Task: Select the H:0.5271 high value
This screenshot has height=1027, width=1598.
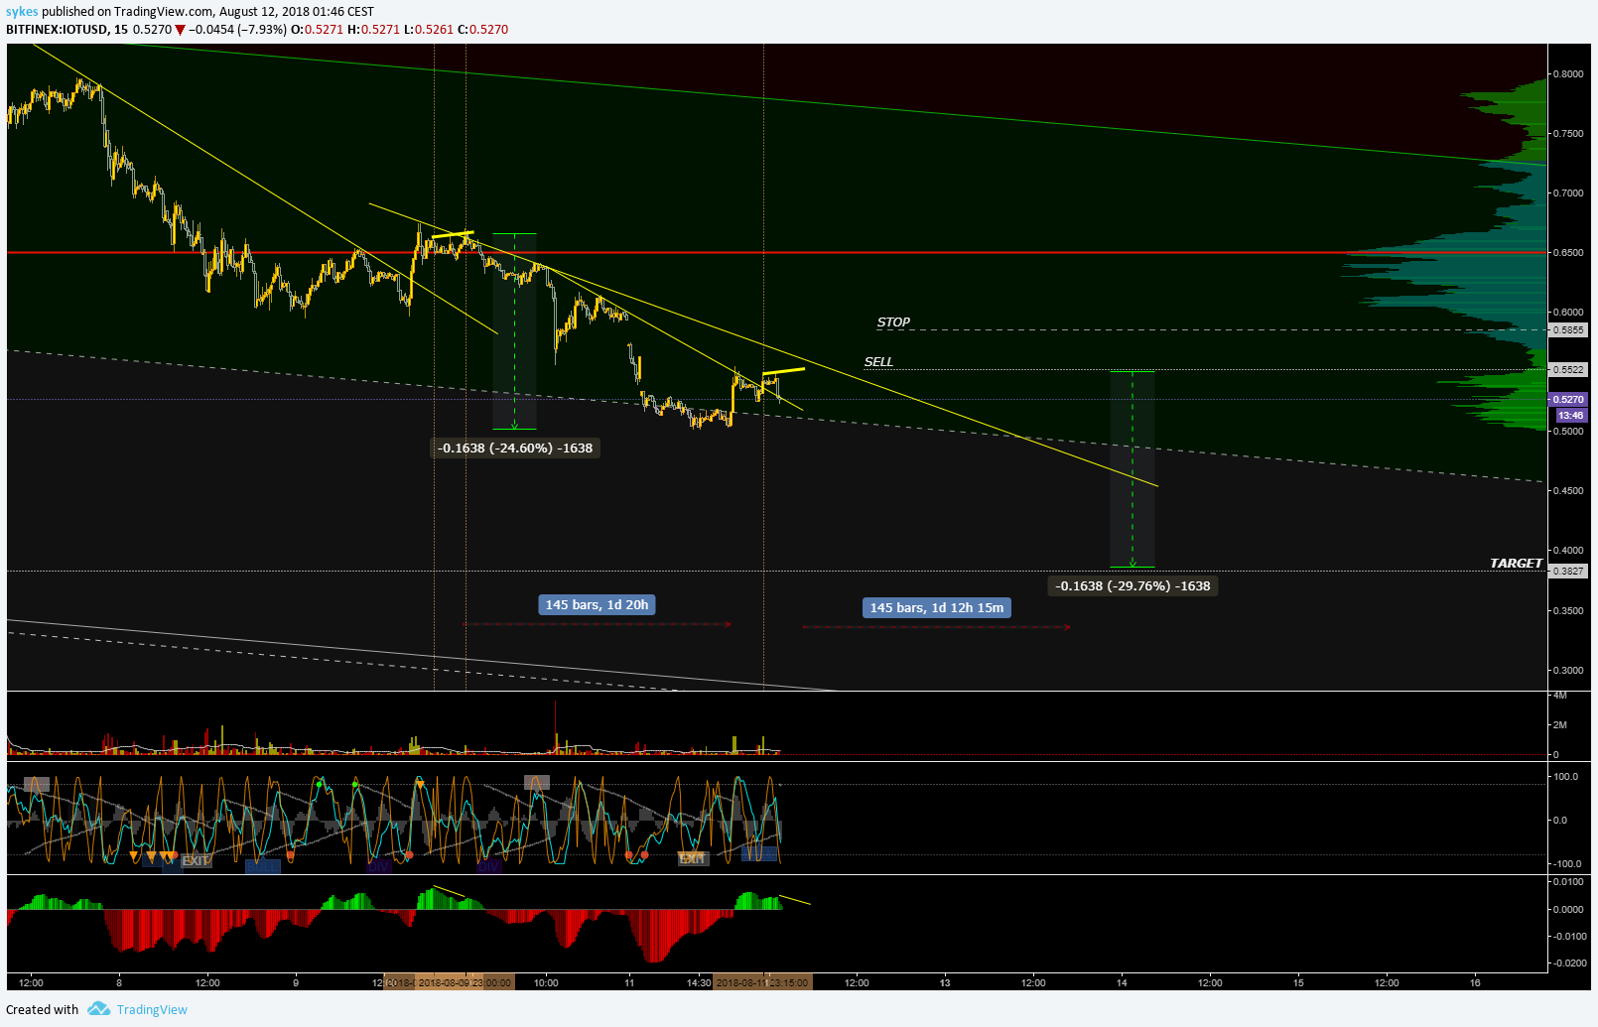Action: tap(373, 30)
